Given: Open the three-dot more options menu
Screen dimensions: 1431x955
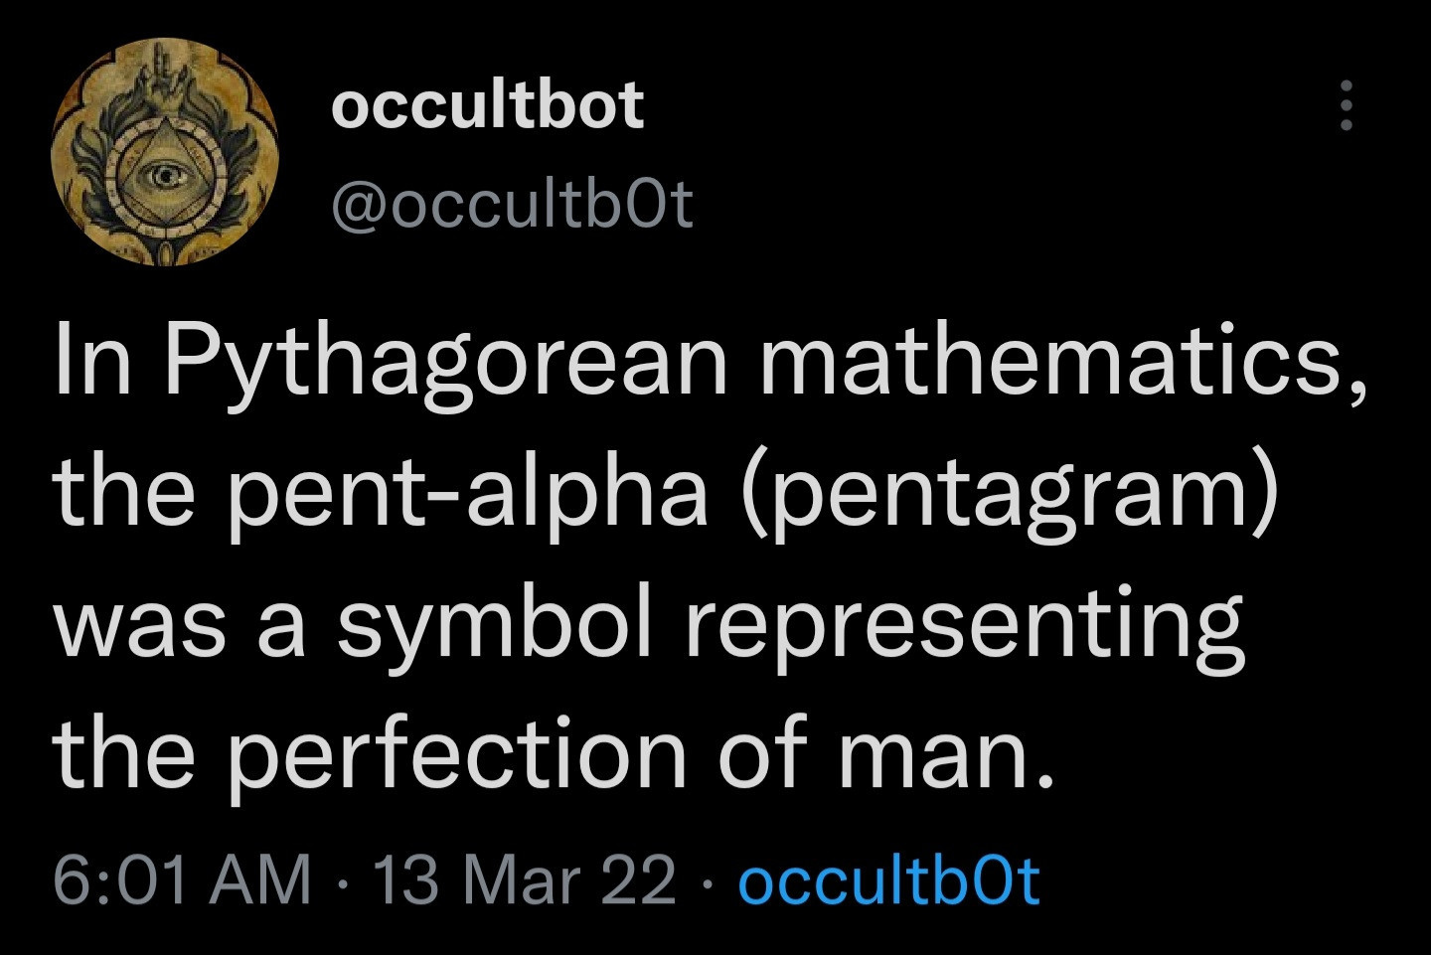Looking at the screenshot, I should coord(1347,105).
